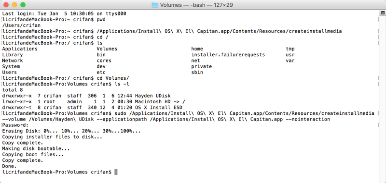Close the Terminal window with red button
386x183 pixels.
tap(6, 5)
